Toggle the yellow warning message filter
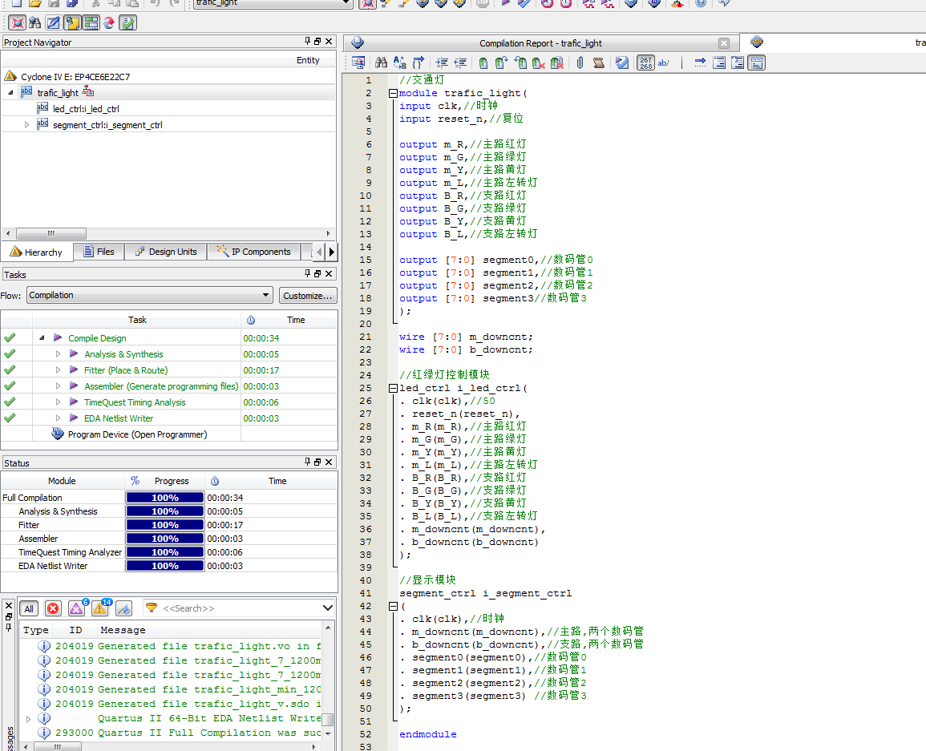Screen dimensions: 926x751 [x=99, y=608]
